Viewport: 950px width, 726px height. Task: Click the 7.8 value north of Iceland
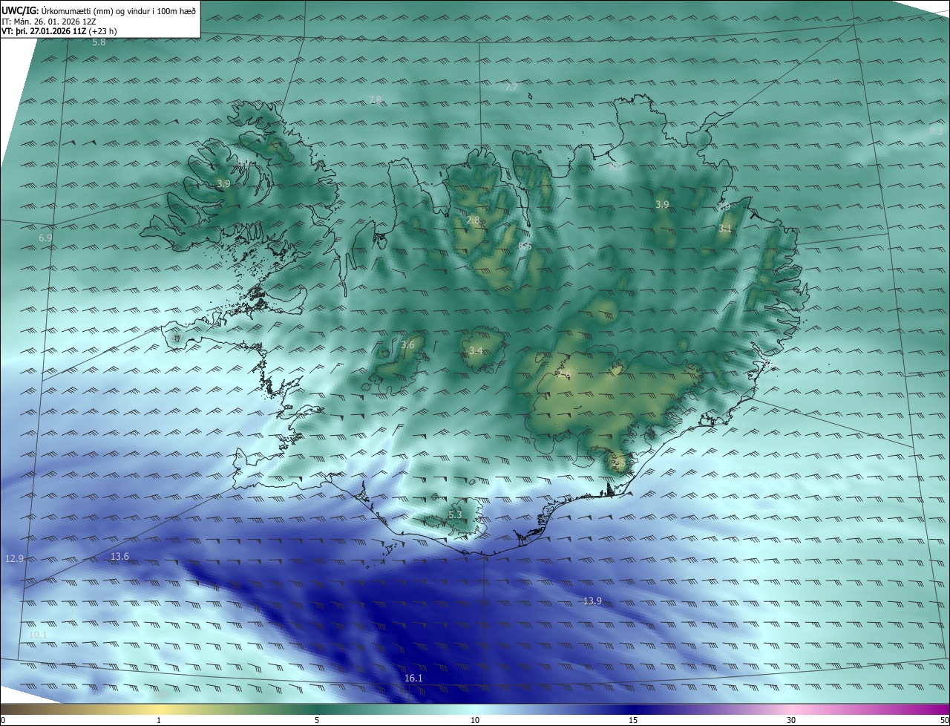(376, 99)
